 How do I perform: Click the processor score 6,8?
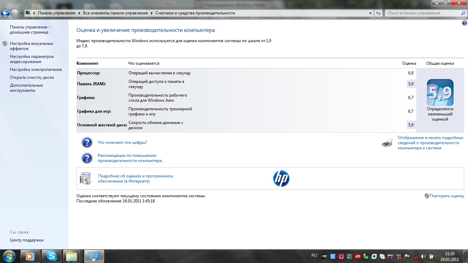[x=411, y=73]
